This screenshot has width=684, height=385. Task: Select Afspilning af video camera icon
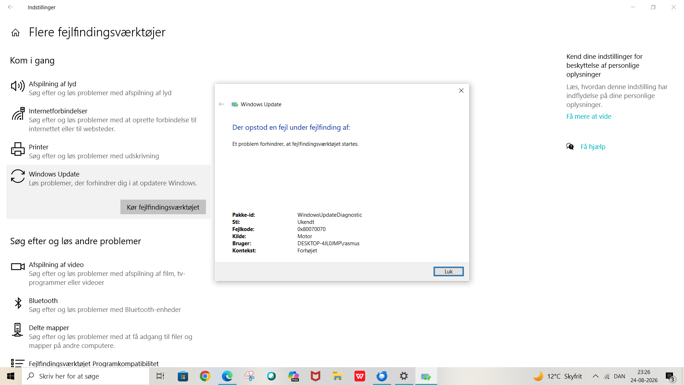click(18, 267)
